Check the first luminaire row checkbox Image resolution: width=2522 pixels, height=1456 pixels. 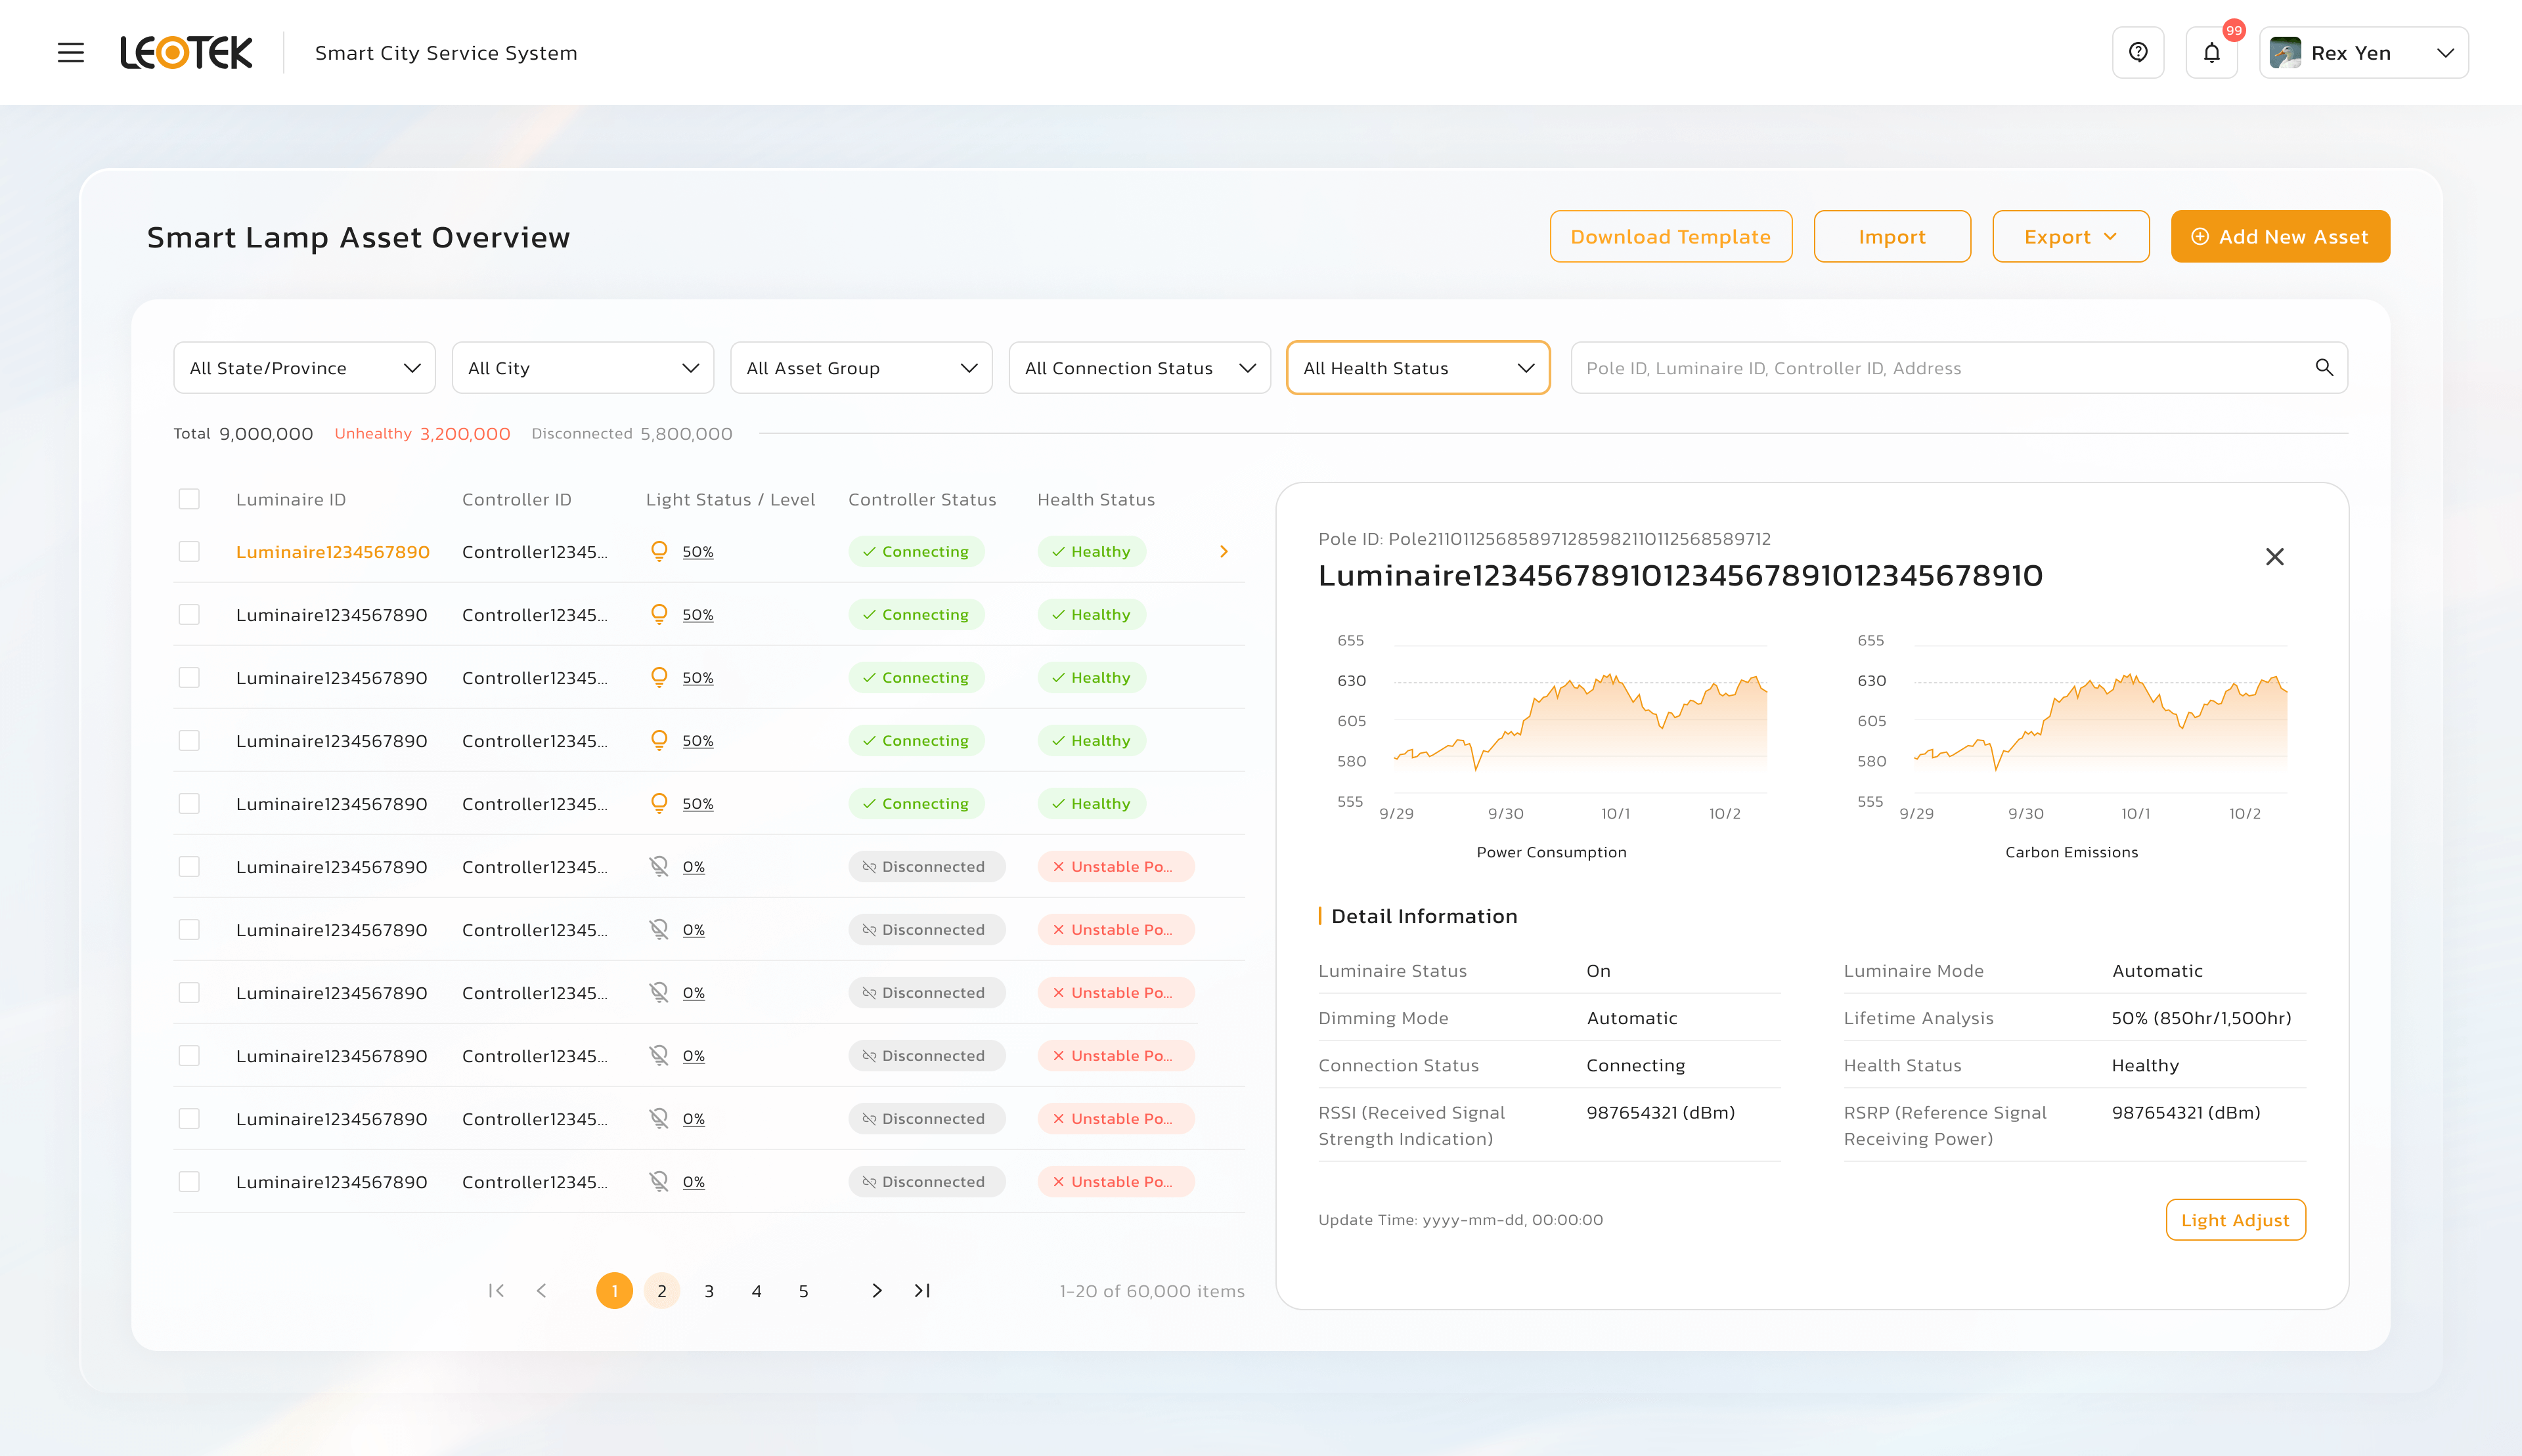[189, 552]
